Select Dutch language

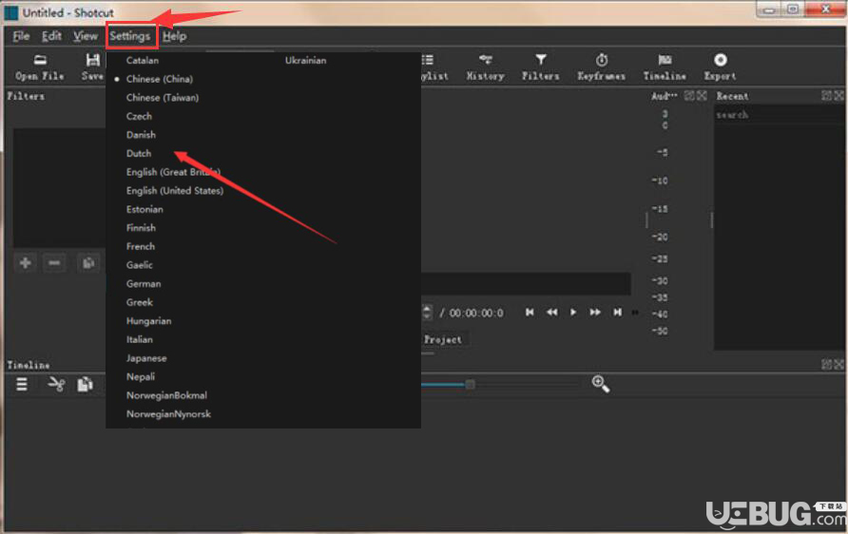pyautogui.click(x=139, y=154)
